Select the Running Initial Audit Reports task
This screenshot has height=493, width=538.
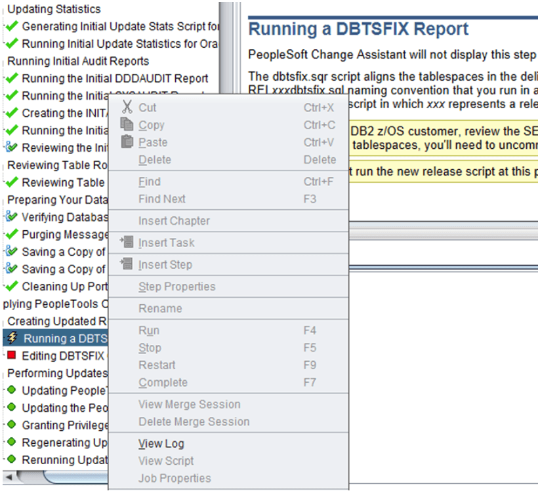pos(78,61)
